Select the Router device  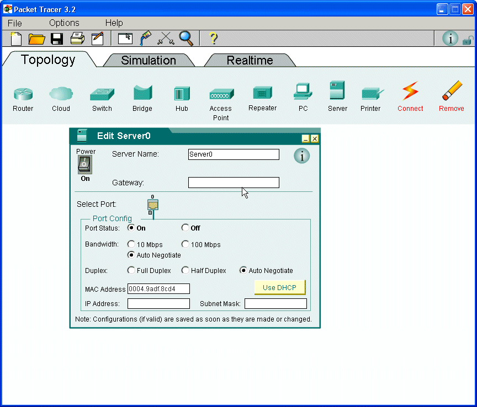click(x=23, y=99)
